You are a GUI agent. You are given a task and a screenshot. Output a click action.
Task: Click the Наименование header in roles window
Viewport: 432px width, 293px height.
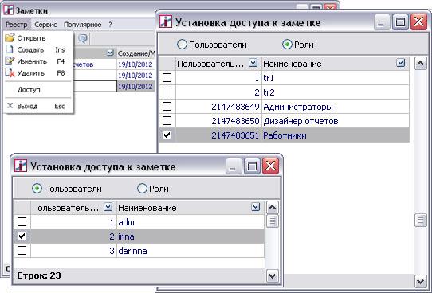click(292, 64)
